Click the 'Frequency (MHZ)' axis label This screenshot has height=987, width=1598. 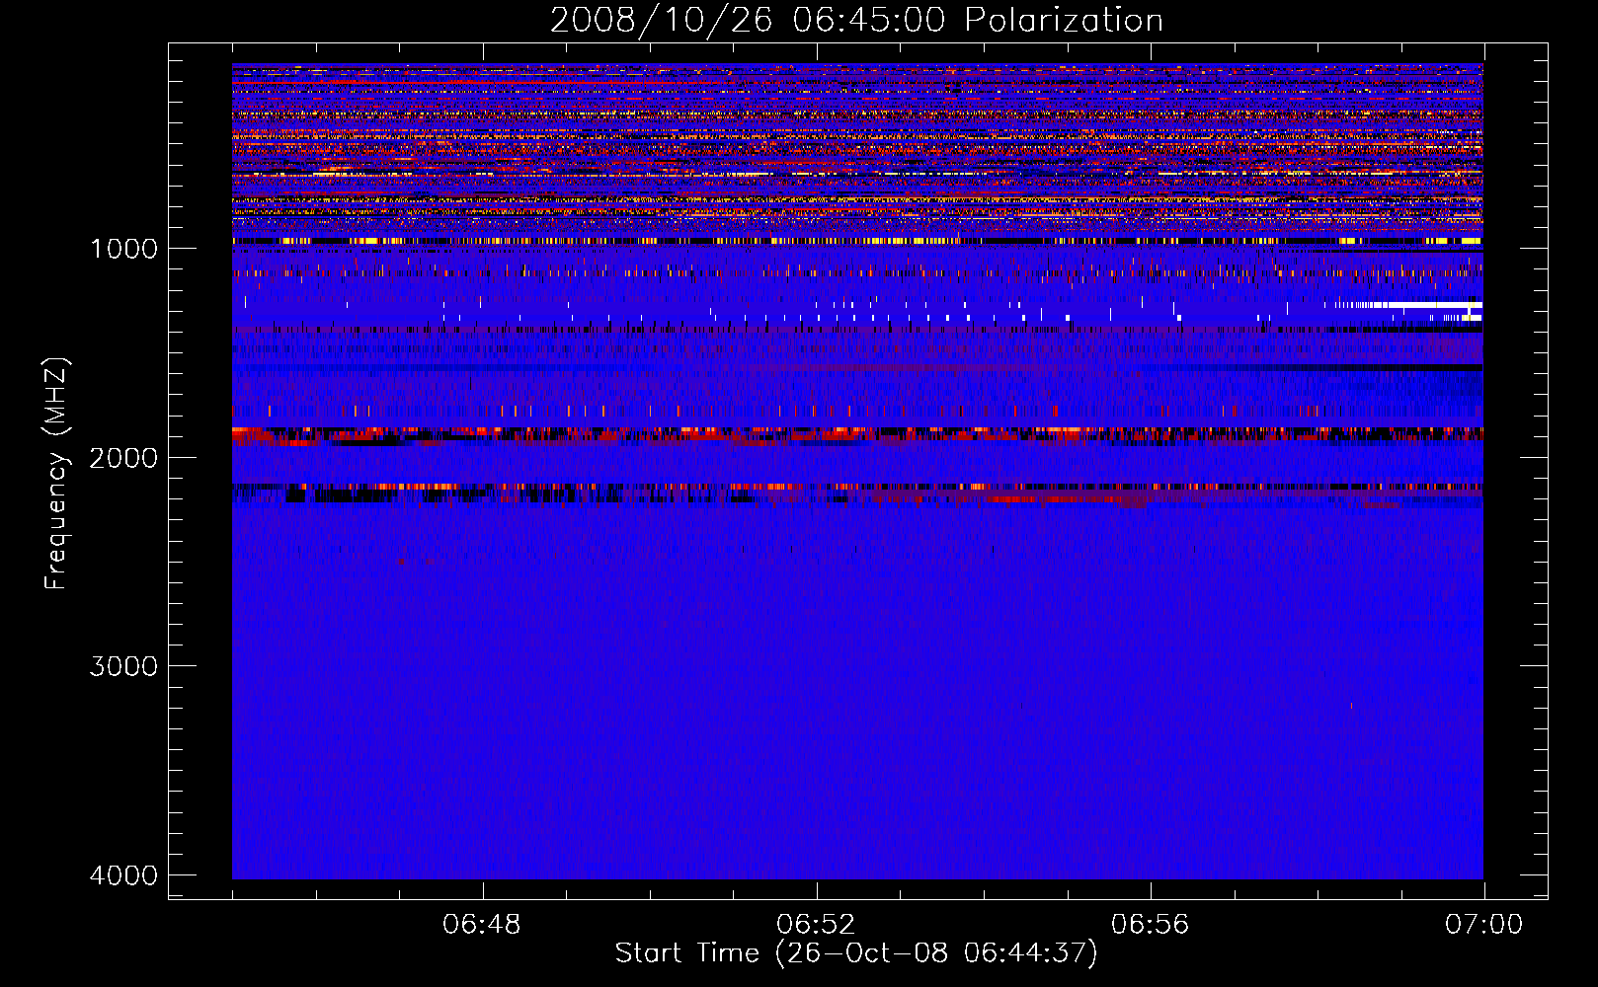click(x=57, y=473)
